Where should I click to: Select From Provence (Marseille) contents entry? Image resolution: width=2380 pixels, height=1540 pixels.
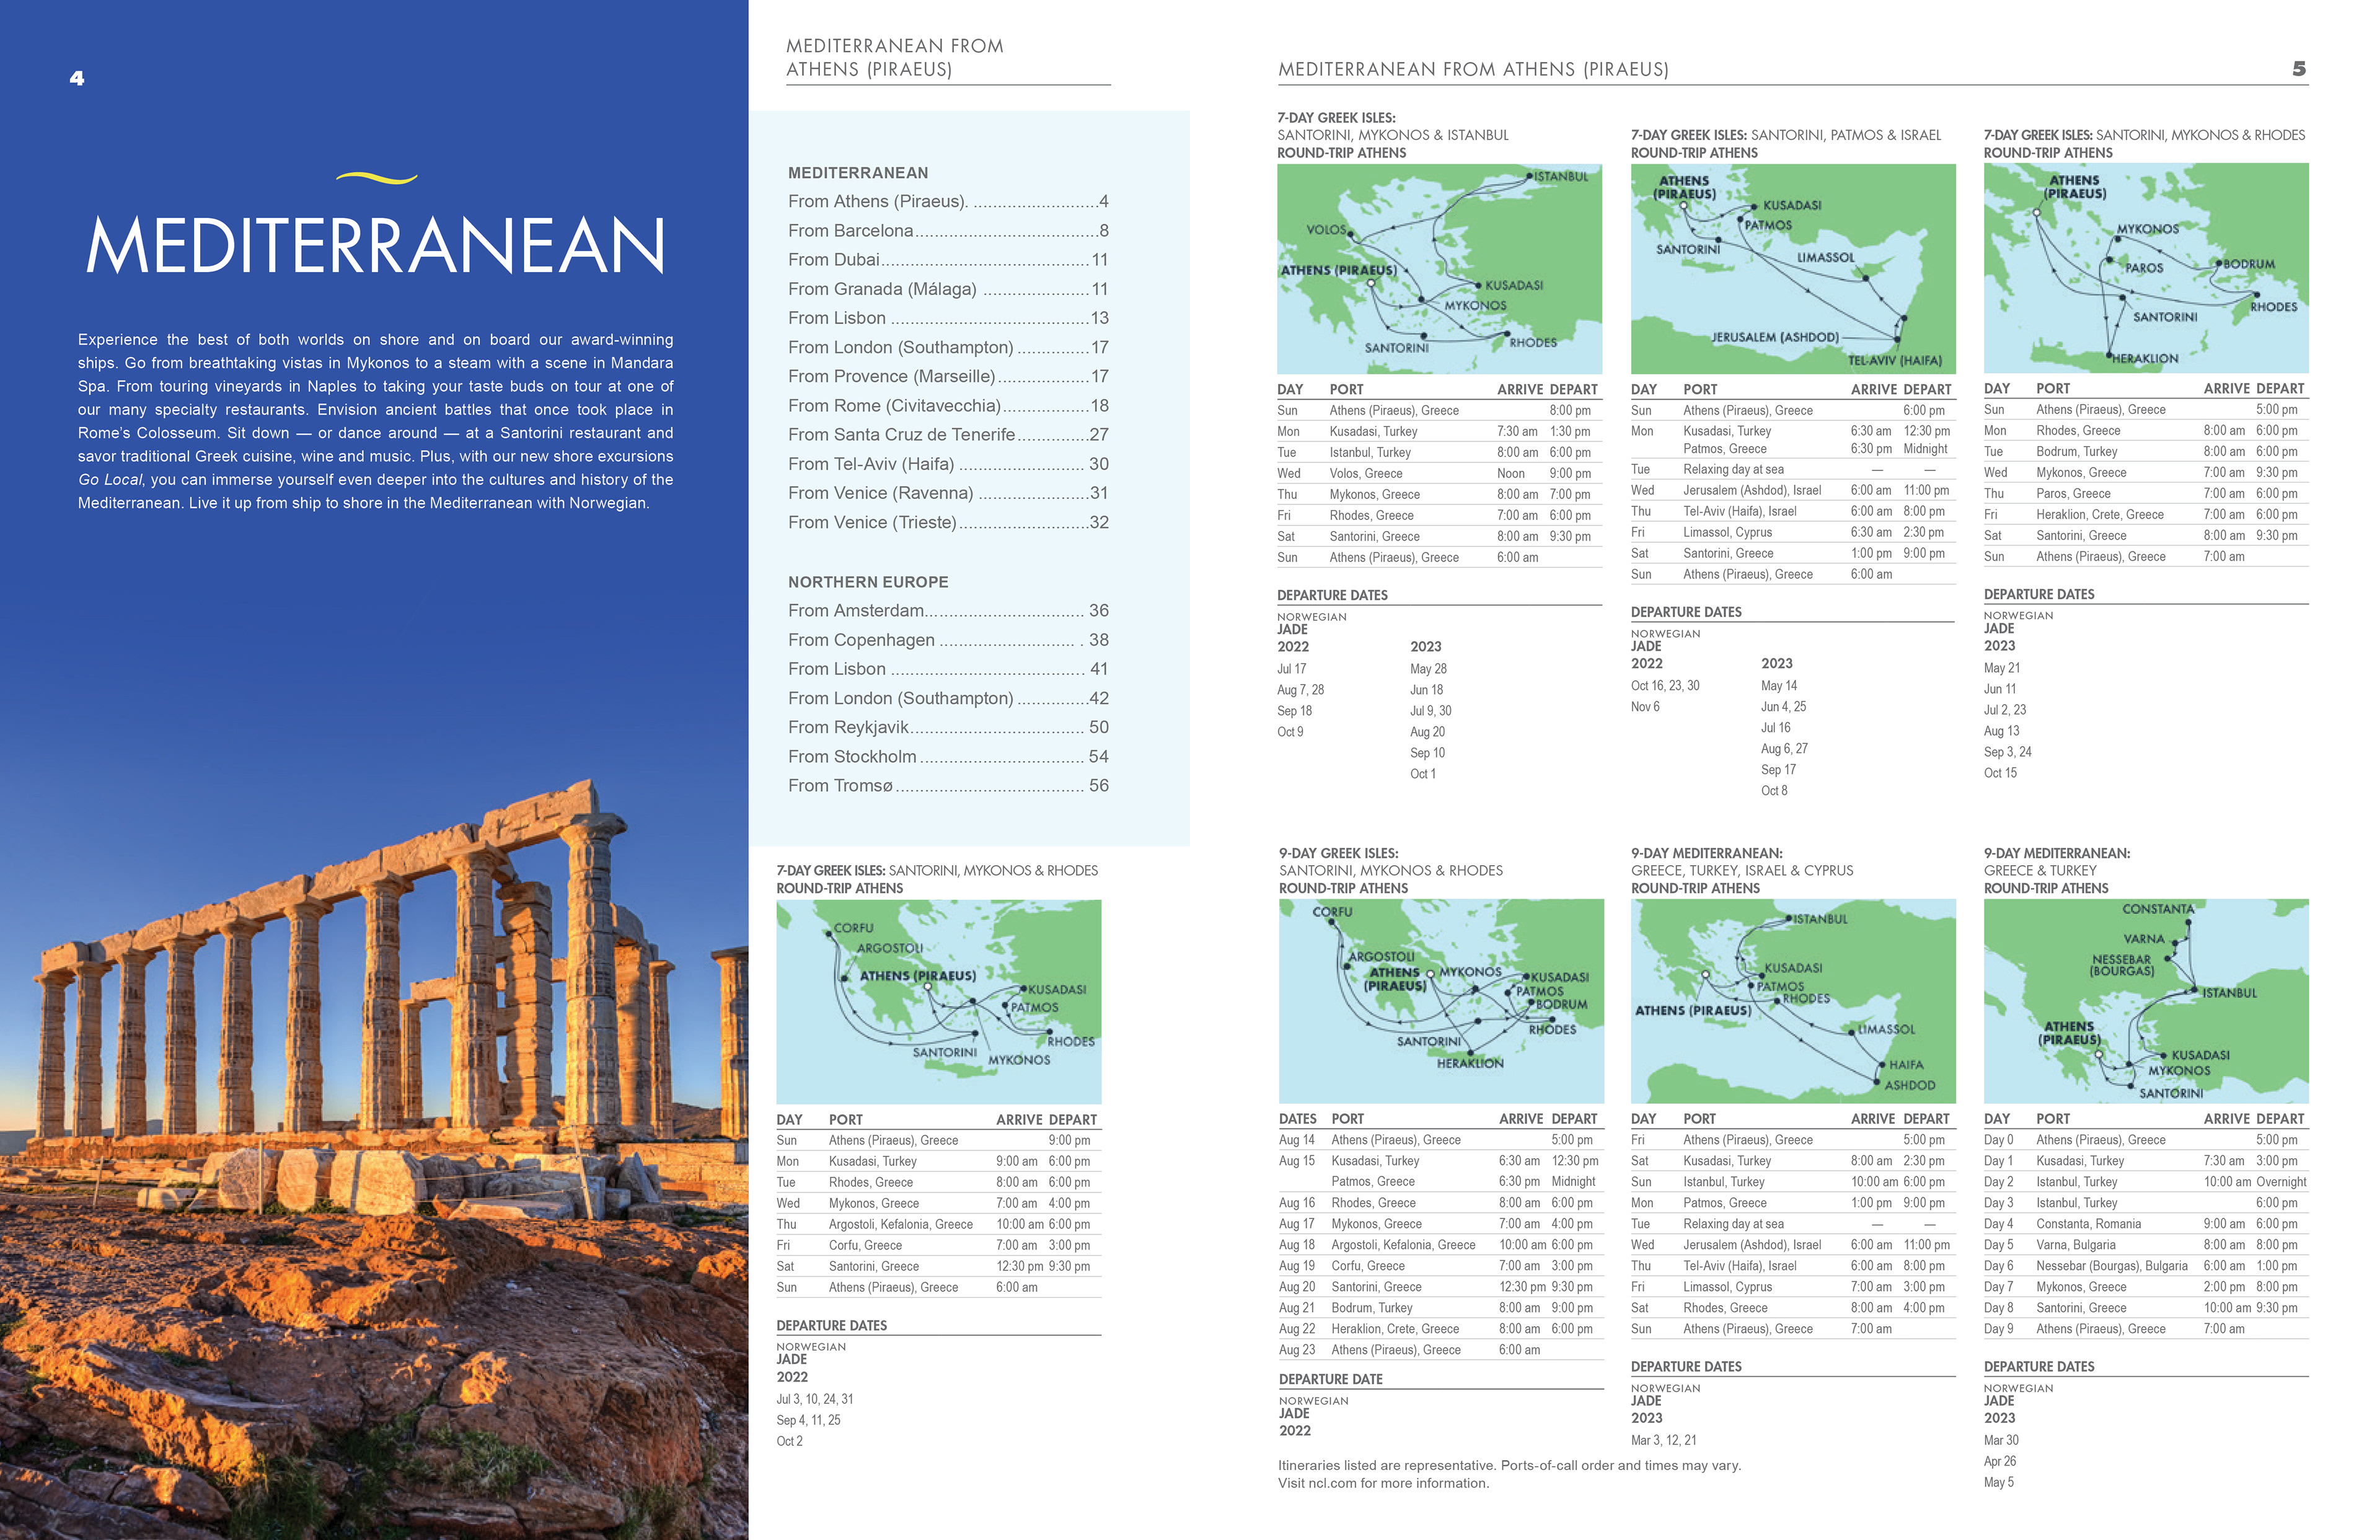pyautogui.click(x=947, y=377)
